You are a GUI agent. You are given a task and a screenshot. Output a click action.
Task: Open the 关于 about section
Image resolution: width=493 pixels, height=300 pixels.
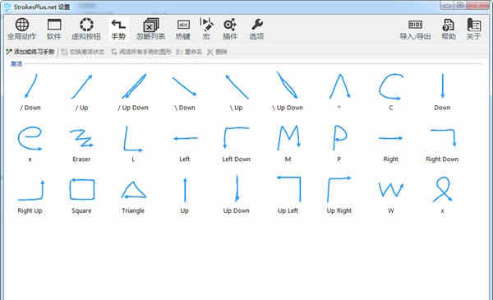(x=473, y=29)
